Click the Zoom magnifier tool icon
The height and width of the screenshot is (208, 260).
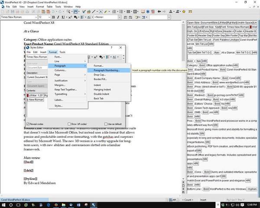68,11
